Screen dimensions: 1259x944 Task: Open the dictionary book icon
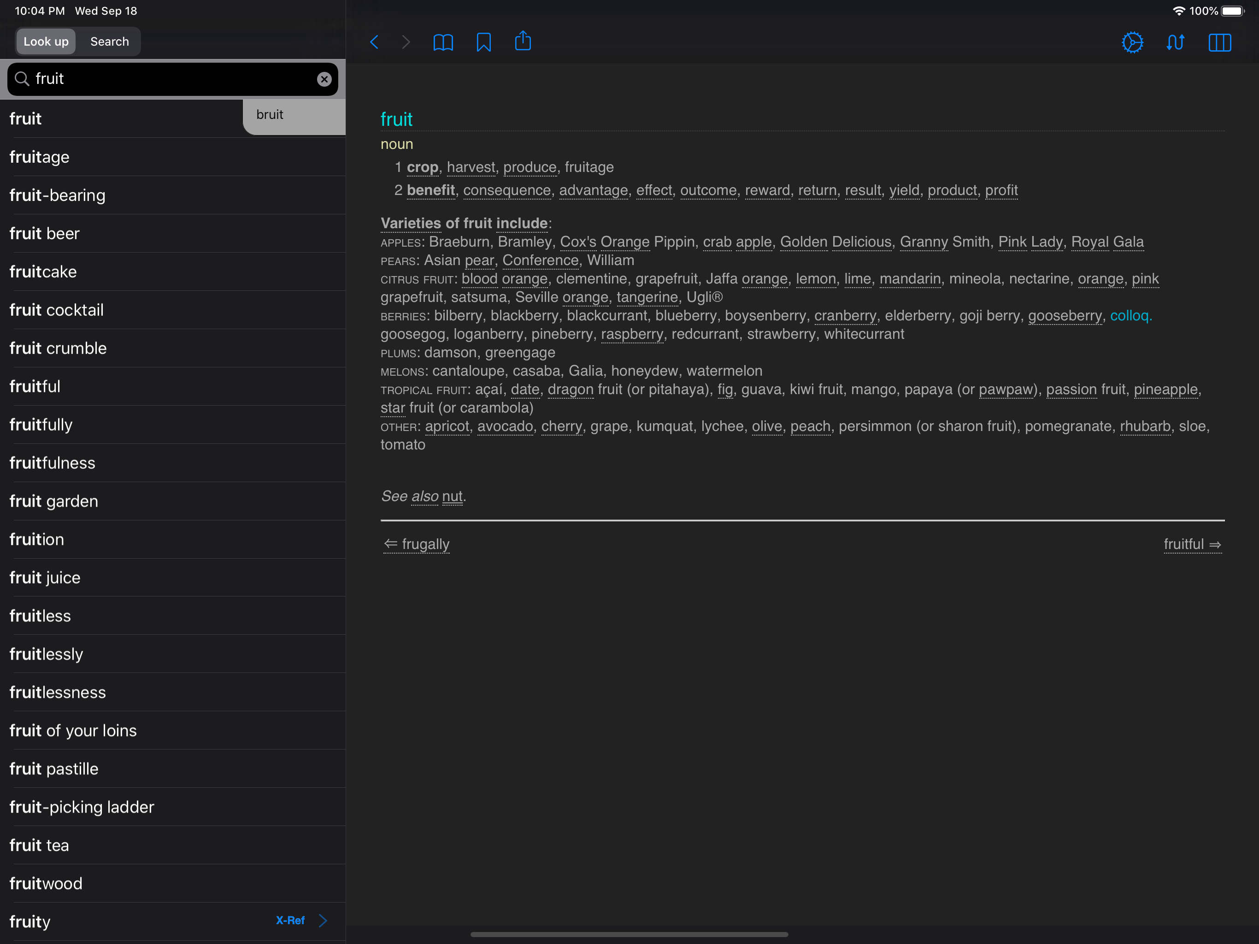point(443,42)
